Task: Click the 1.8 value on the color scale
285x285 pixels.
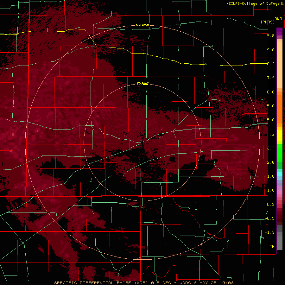Action: 271,176
